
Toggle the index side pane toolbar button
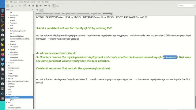point(7,5)
